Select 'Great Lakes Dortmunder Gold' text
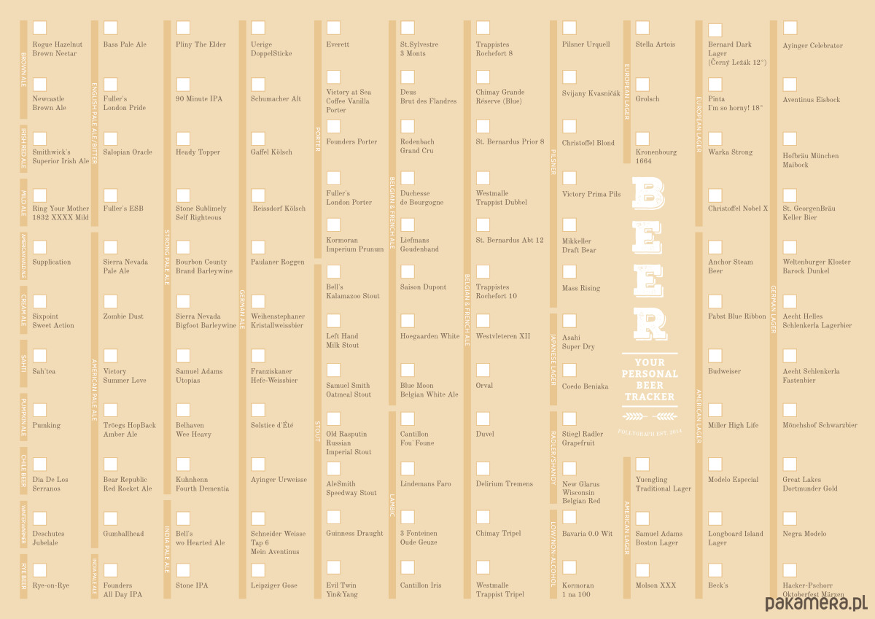This screenshot has height=619, width=875. point(810,484)
